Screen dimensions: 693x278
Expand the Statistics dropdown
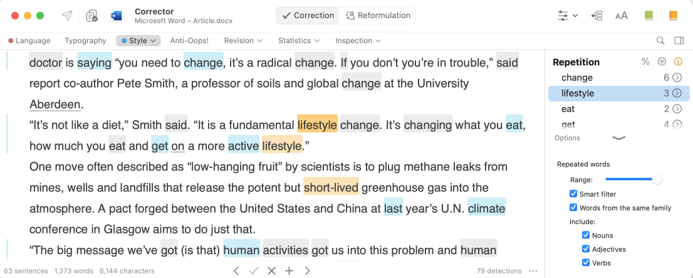[299, 41]
